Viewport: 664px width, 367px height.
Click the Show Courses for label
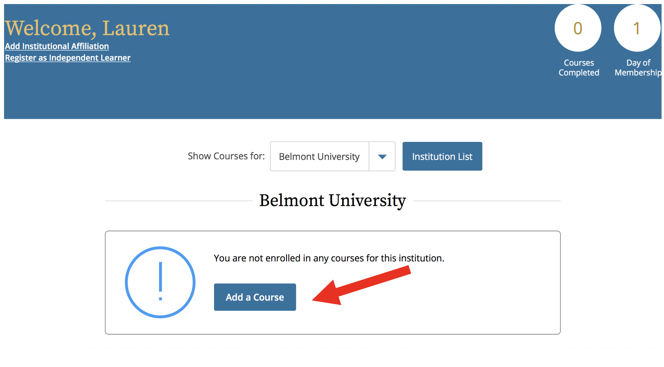point(226,156)
